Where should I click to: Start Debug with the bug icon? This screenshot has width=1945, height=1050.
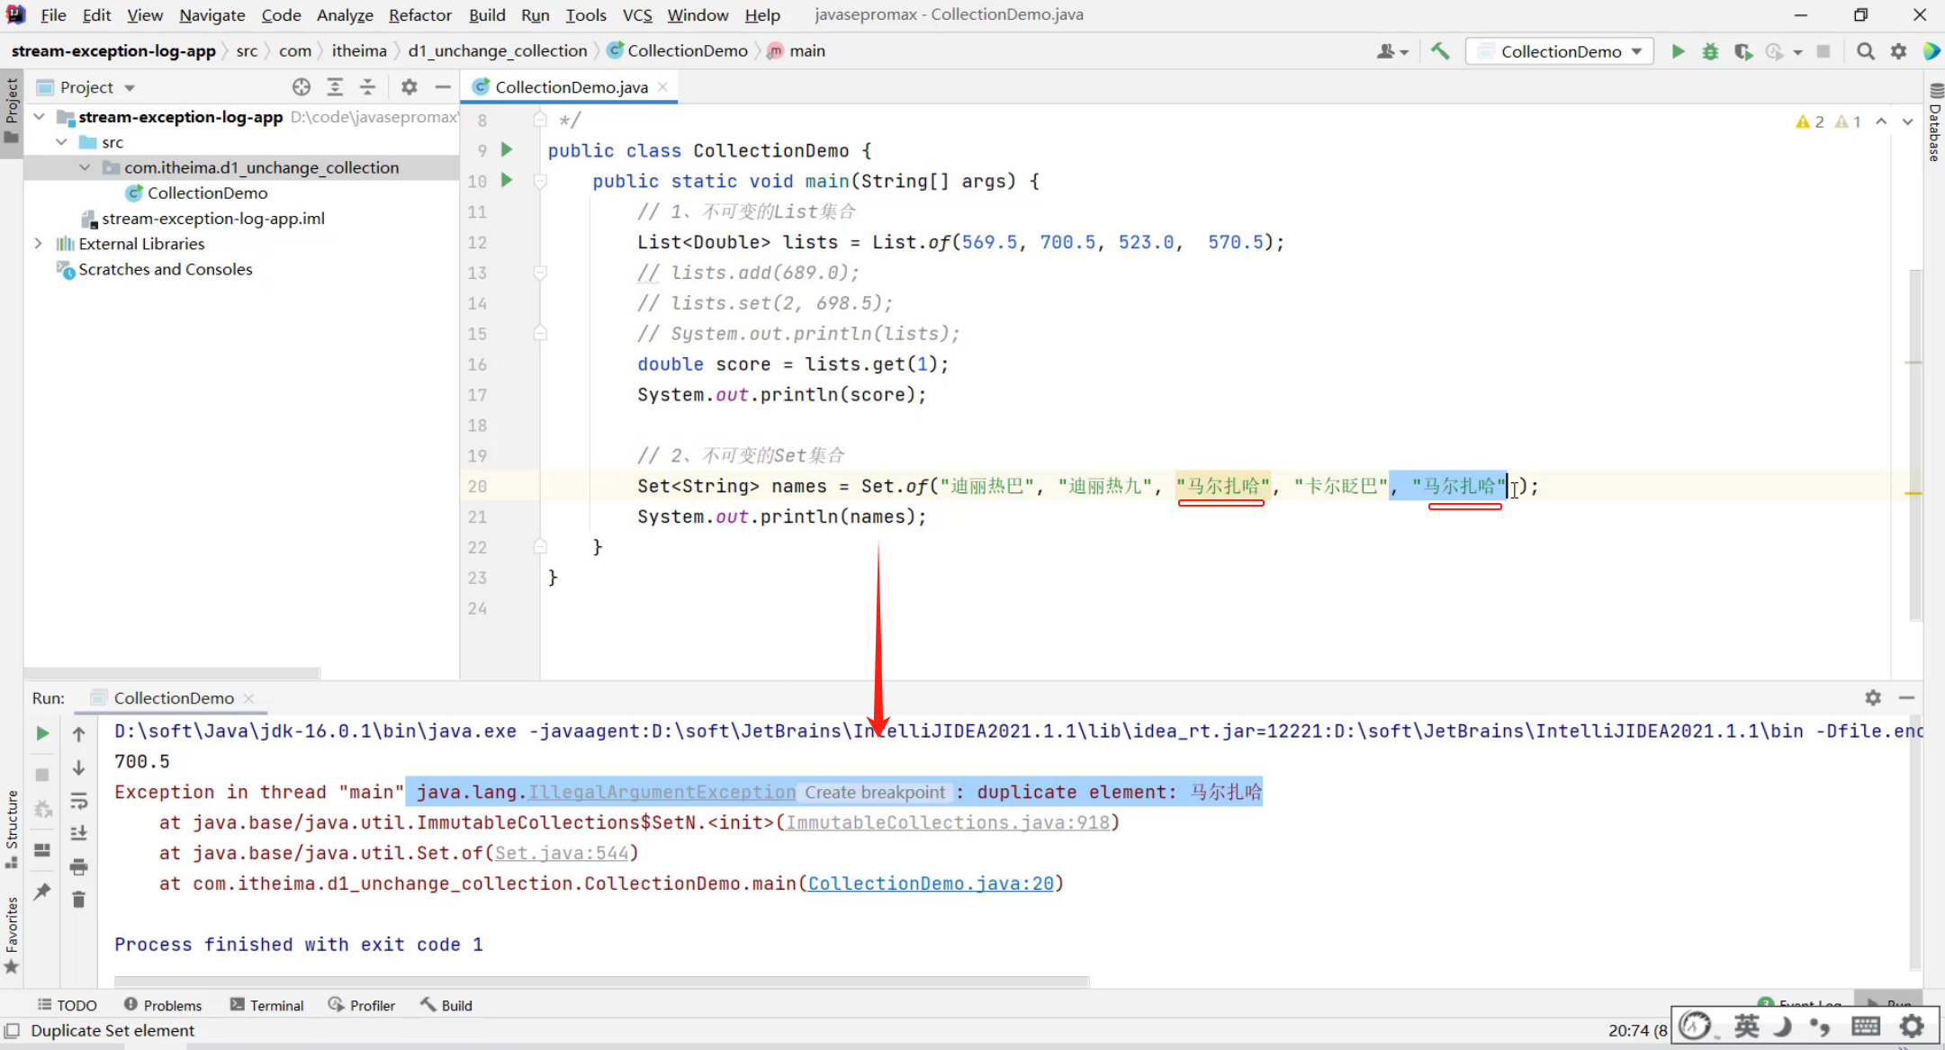[1710, 51]
